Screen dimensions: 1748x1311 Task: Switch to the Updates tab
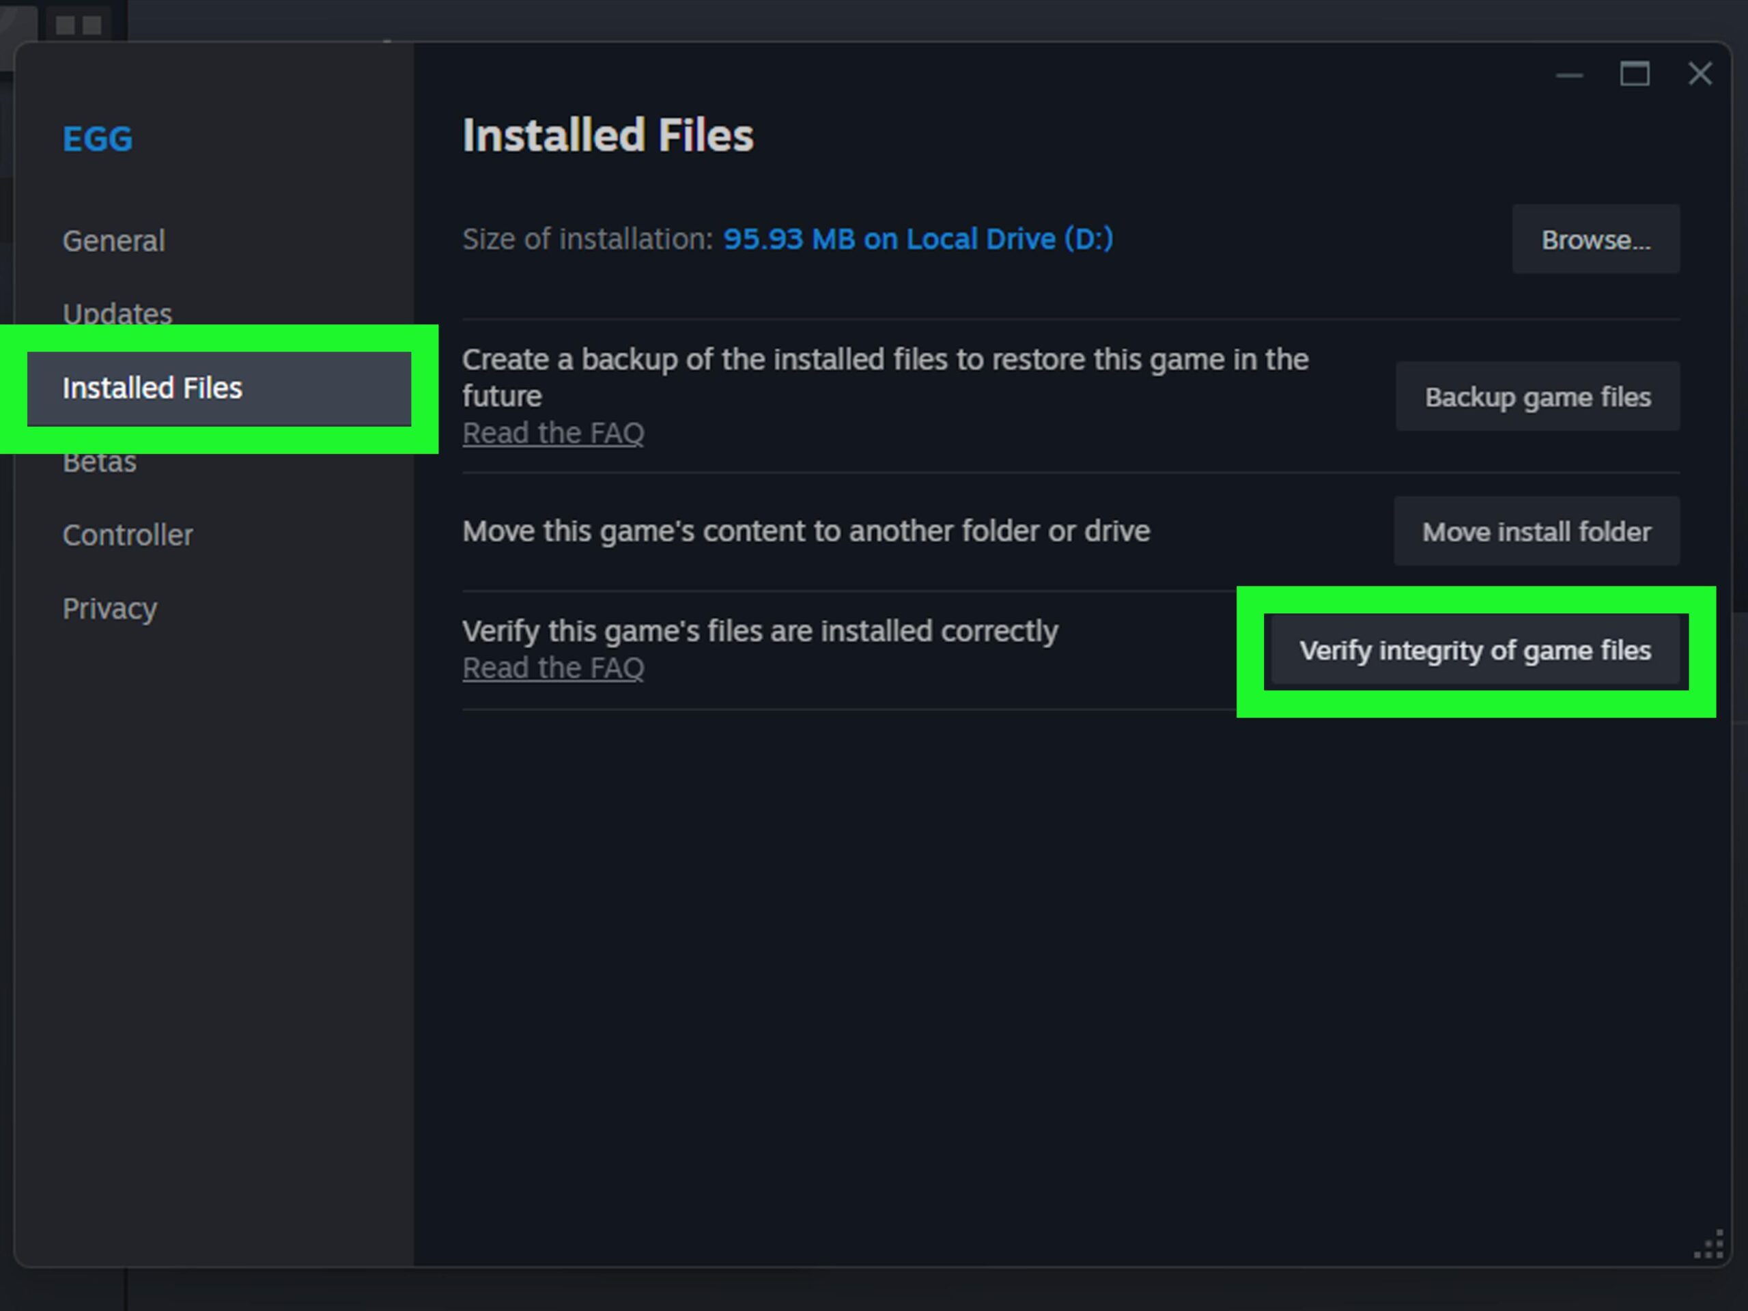click(x=117, y=313)
